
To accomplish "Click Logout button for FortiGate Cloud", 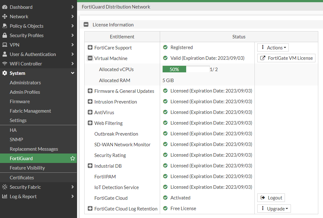I will pos(271,198).
